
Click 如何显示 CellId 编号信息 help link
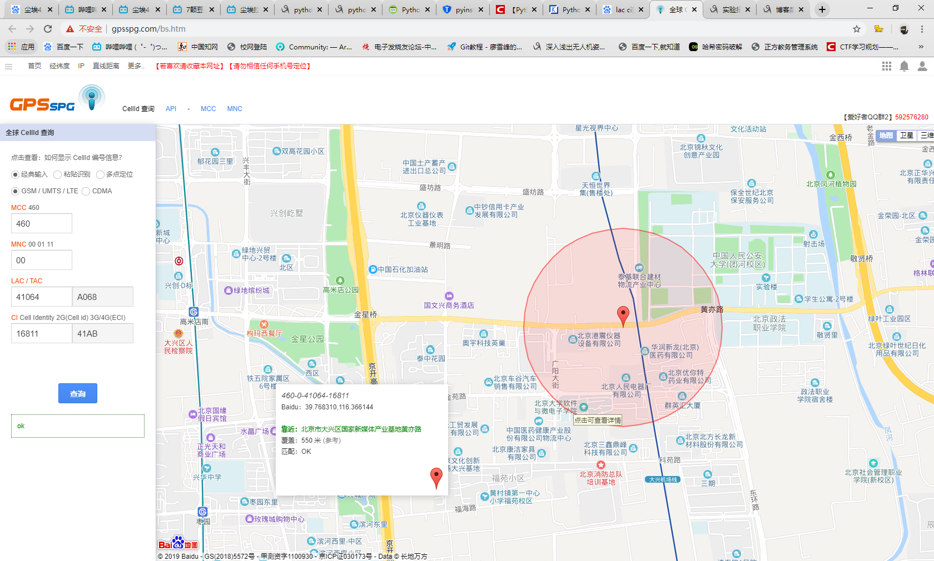tap(83, 158)
